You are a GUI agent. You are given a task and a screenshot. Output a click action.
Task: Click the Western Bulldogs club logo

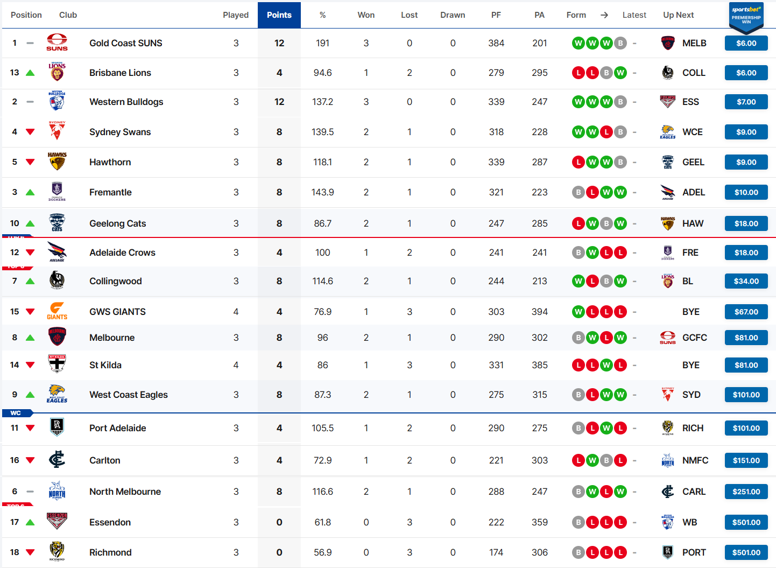57,101
